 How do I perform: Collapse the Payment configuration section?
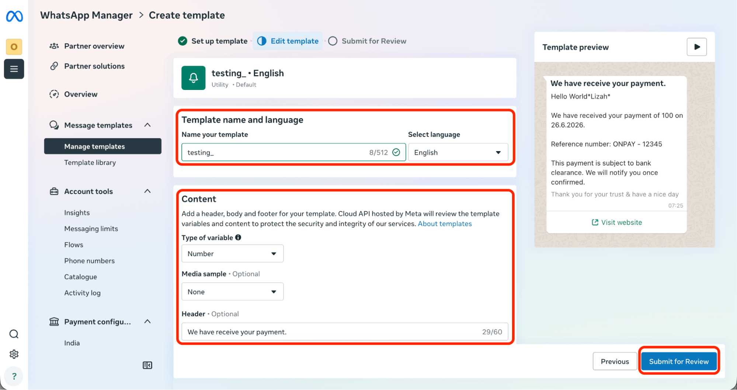tap(147, 321)
